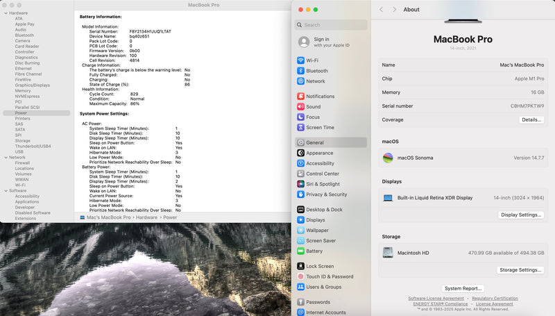Select Apple Pay in System Report sidebar
This screenshot has height=316, width=555.
(24, 24)
